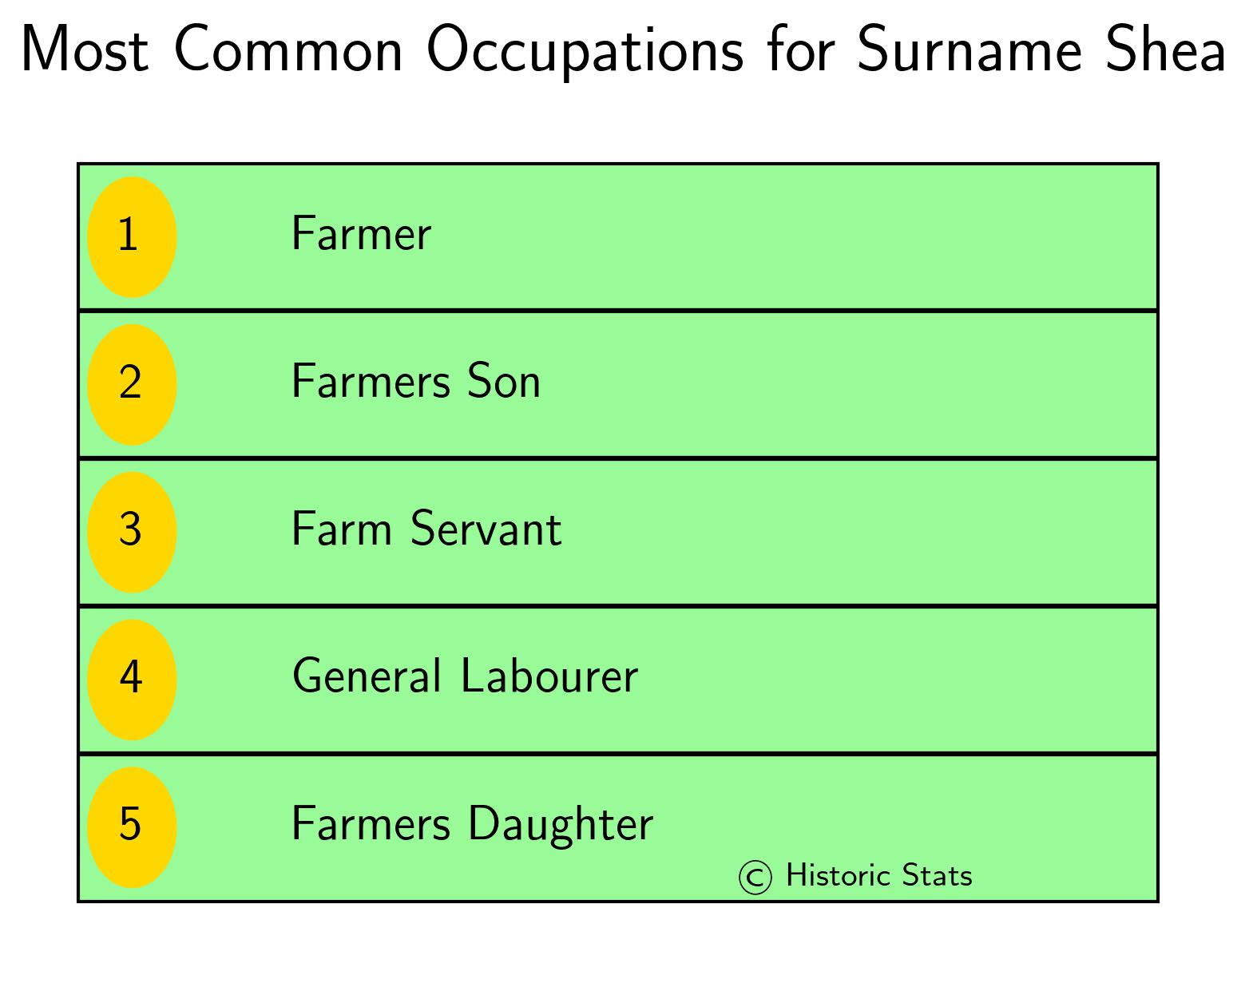Click the word Stats in the credit
This screenshot has width=1257, height=999.
click(x=937, y=876)
